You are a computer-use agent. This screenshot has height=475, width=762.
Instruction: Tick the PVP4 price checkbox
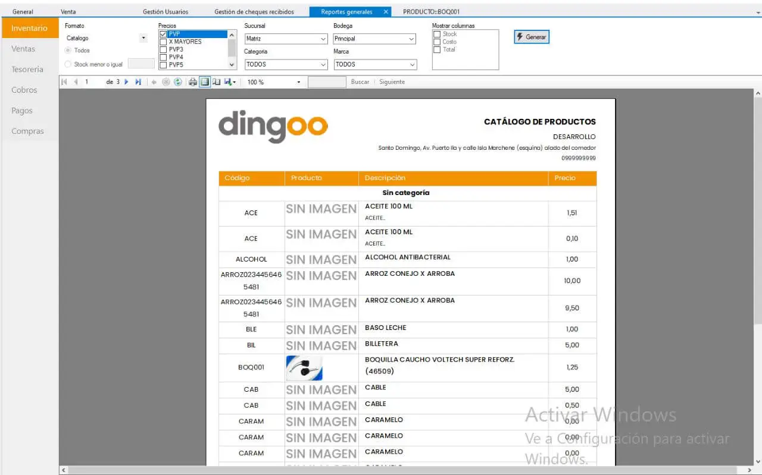tap(163, 58)
